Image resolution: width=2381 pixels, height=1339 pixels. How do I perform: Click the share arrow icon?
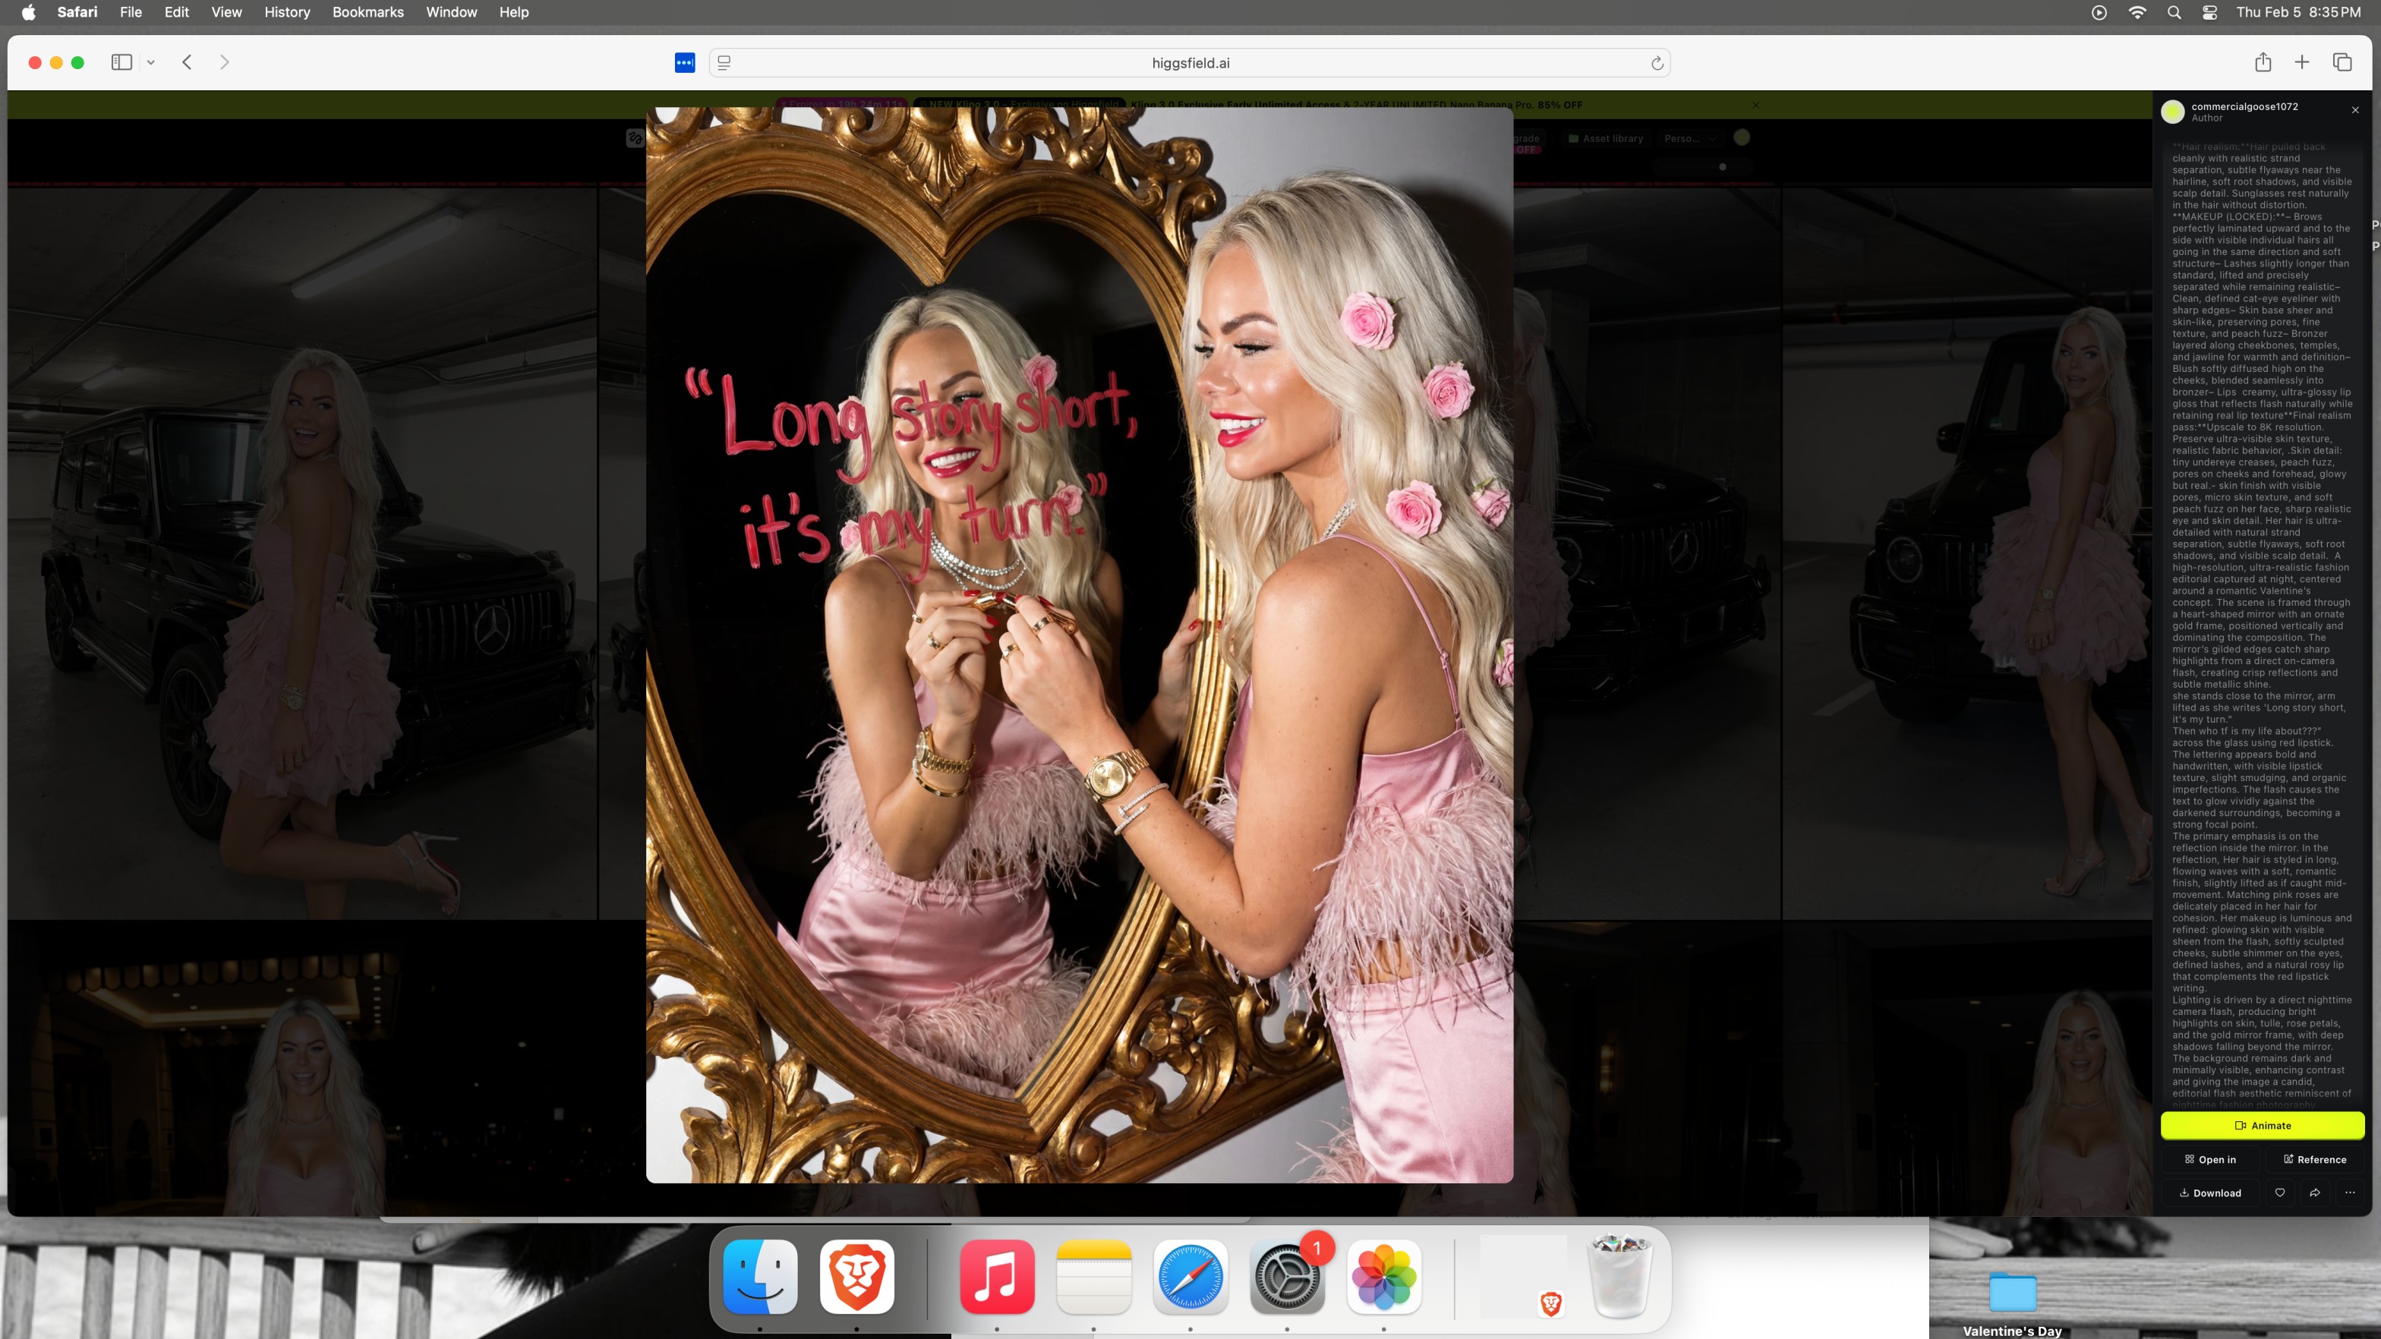point(2314,1193)
